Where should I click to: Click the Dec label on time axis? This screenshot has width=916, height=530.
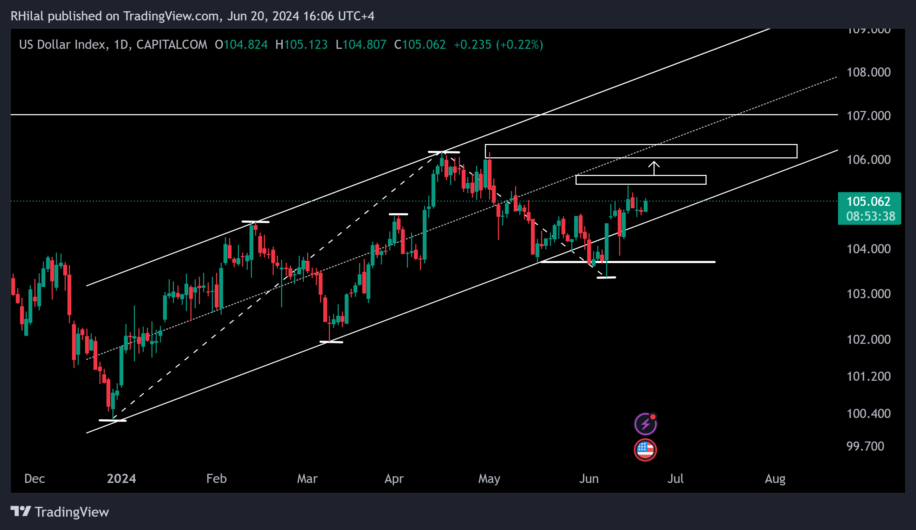tap(34, 479)
